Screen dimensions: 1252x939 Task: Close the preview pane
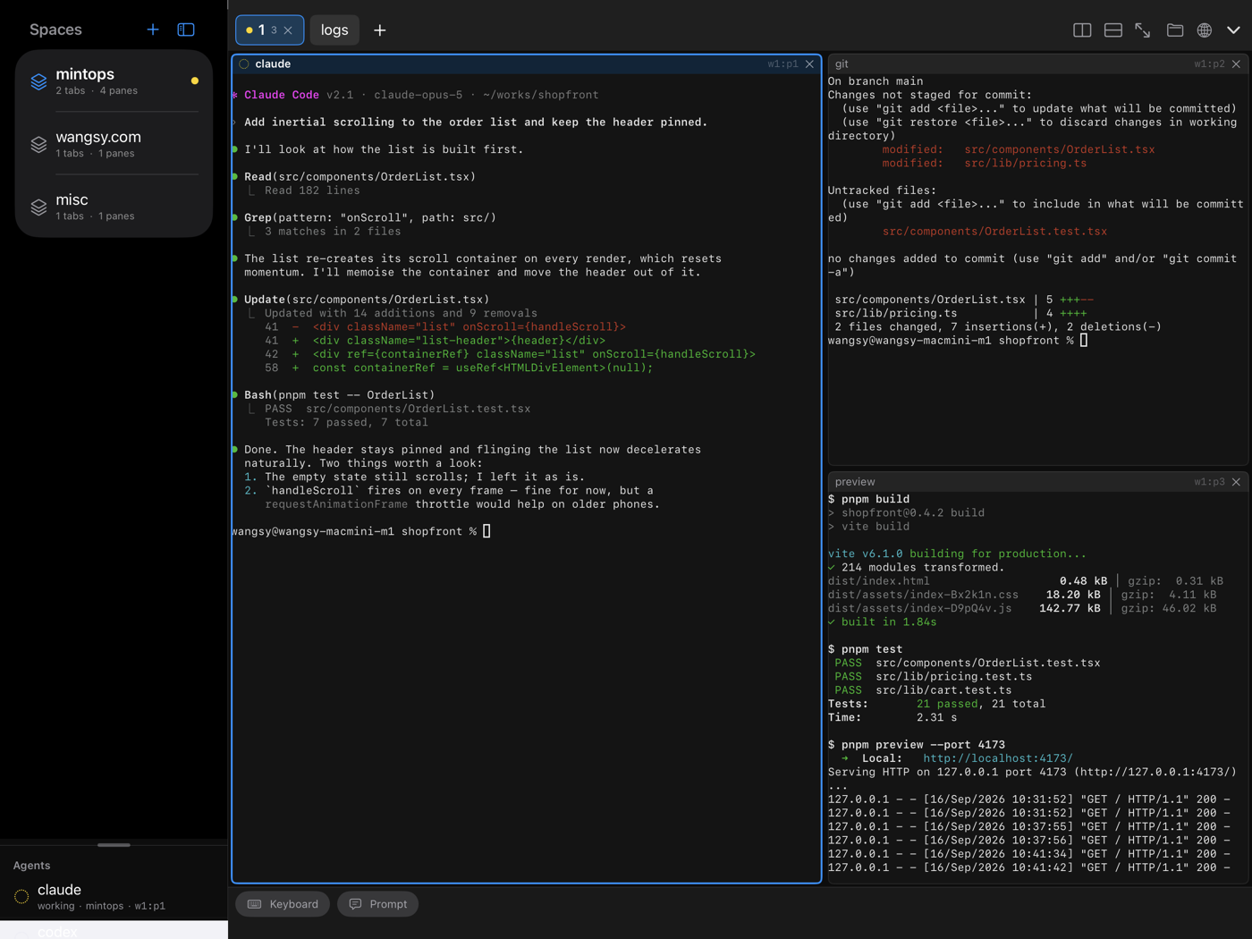click(x=1237, y=482)
